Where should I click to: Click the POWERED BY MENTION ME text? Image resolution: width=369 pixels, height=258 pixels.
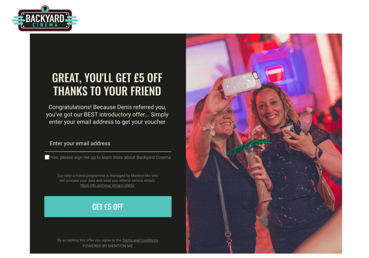coord(107,246)
